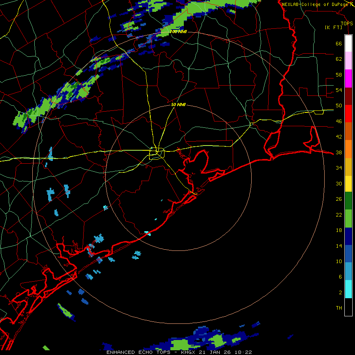The image size is (355, 355).
Task: Click the dark red 50-54 kft swatch
Action: (348, 96)
